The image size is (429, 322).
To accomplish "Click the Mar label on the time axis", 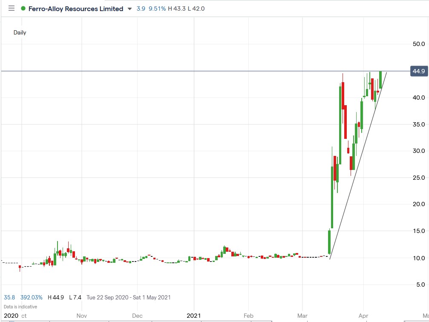I will click(302, 316).
